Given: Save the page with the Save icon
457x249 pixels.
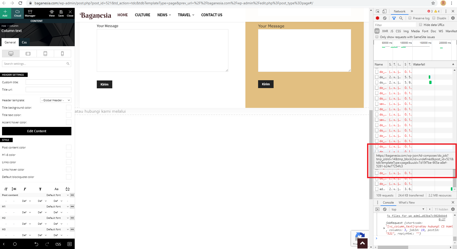Looking at the screenshot, I should 61,13.
